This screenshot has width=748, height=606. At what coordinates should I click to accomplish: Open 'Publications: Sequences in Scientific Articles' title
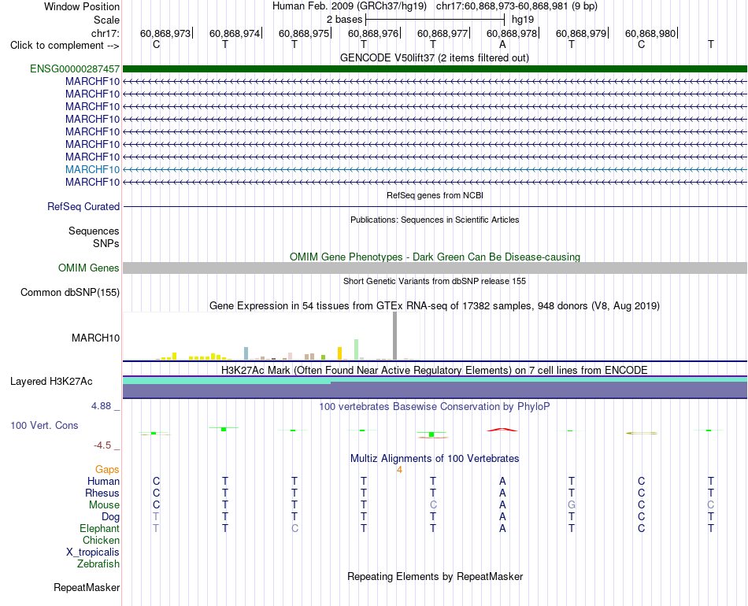(435, 220)
